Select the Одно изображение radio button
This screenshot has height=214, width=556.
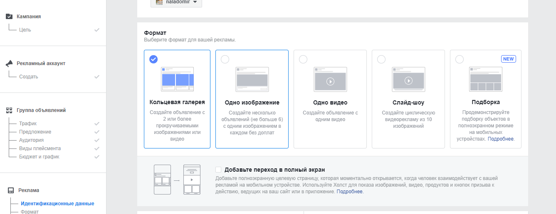pos(225,59)
